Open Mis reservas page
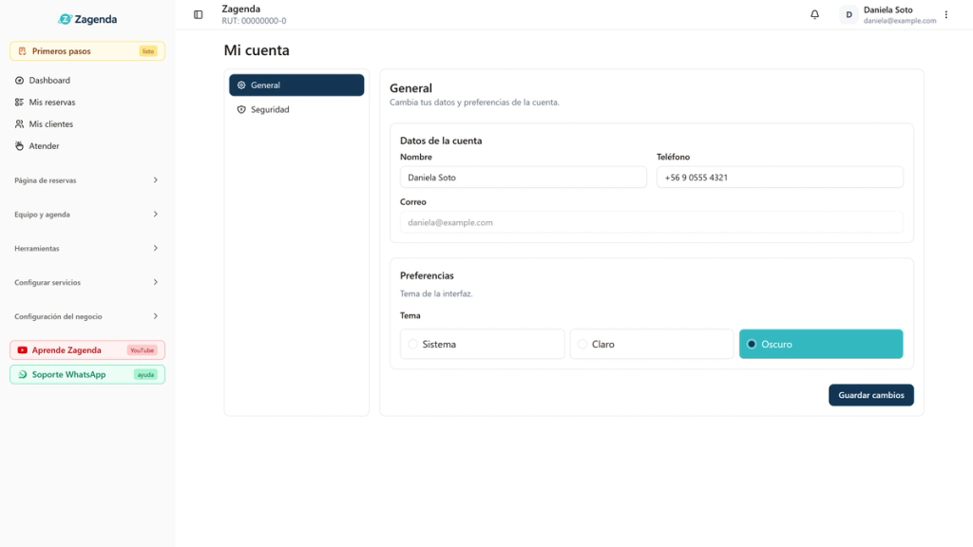Image resolution: width=973 pixels, height=547 pixels. coord(86,102)
